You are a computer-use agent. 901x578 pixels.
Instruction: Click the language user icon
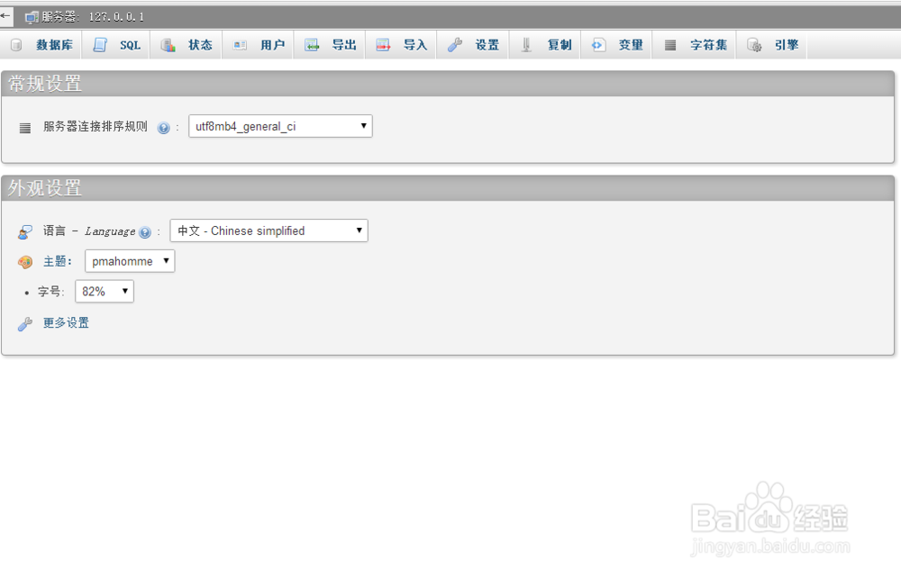pos(24,232)
